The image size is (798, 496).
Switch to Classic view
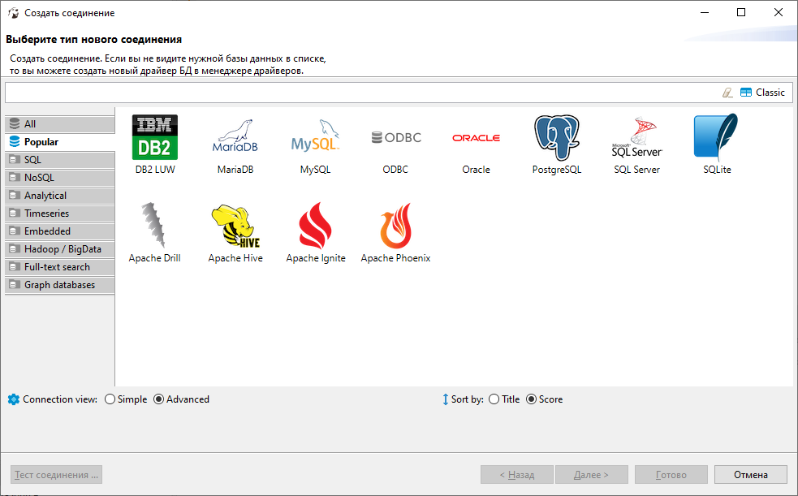(x=763, y=93)
